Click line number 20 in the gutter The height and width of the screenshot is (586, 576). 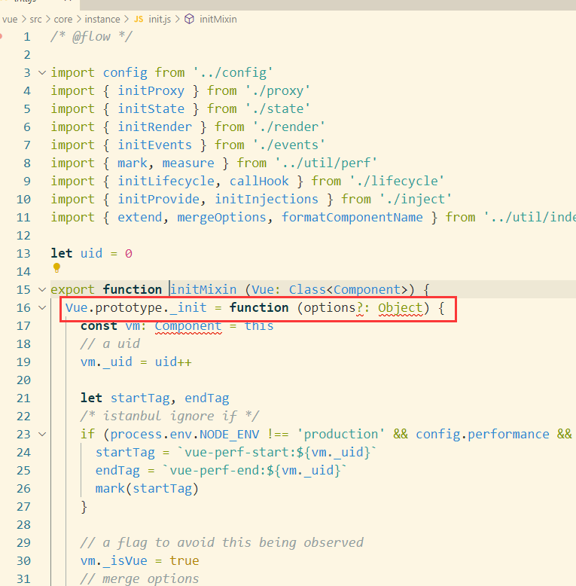(x=23, y=380)
